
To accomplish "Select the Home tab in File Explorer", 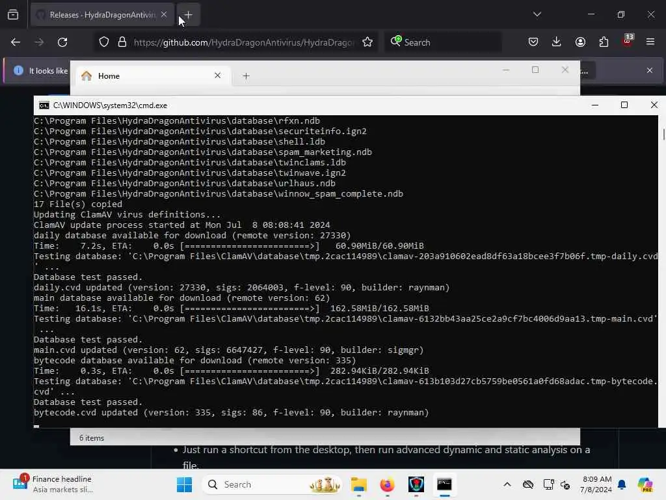I will [152, 76].
